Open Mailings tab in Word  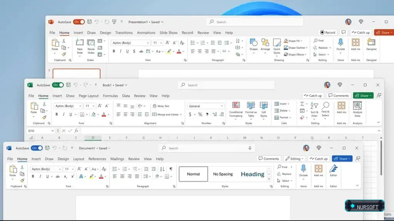(117, 158)
